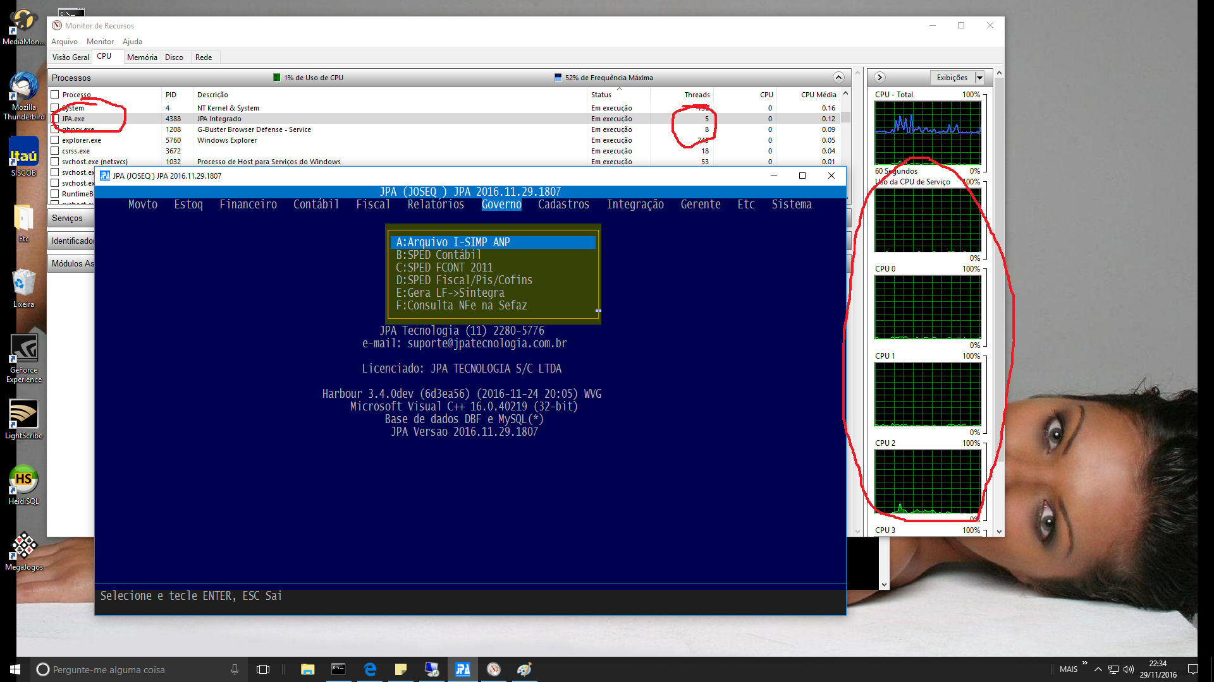The width and height of the screenshot is (1214, 682).
Task: Open File Explorer in the taskbar
Action: click(308, 669)
